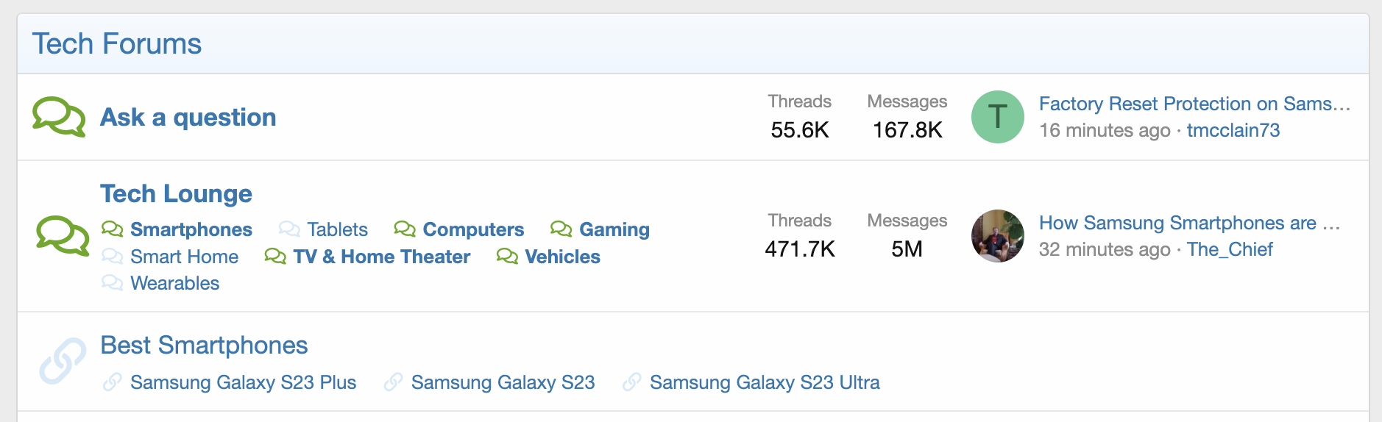Click the The_Chief user photo avatar
1382x422 pixels.
point(997,236)
